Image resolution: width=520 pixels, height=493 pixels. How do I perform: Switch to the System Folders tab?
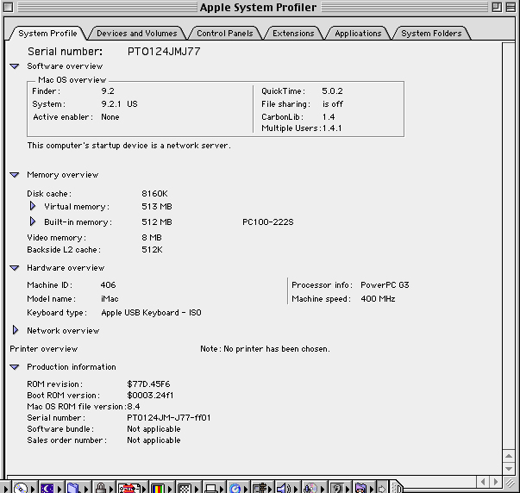click(431, 34)
